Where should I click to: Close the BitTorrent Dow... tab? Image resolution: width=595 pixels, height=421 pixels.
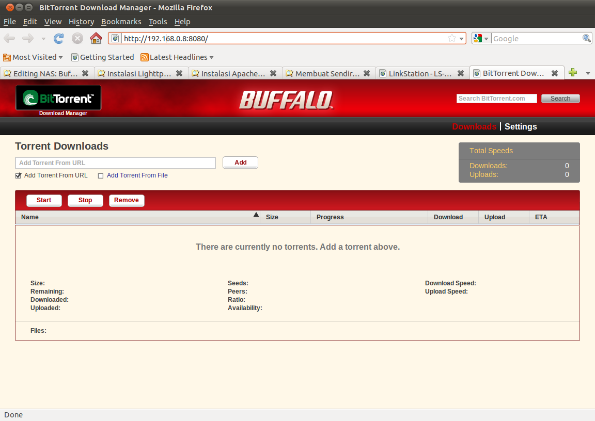(554, 73)
